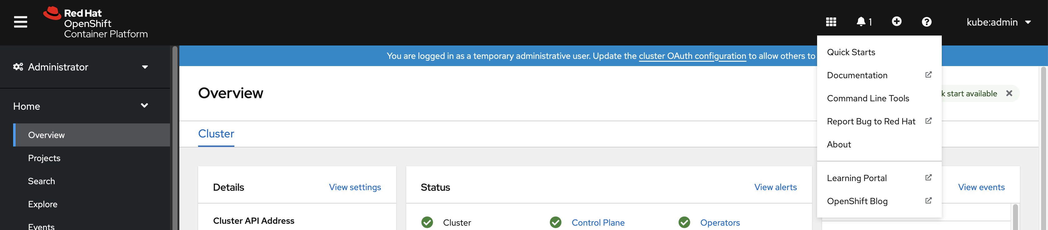The width and height of the screenshot is (1048, 230).
Task: Dismiss the quick start available notification
Action: click(x=1009, y=93)
